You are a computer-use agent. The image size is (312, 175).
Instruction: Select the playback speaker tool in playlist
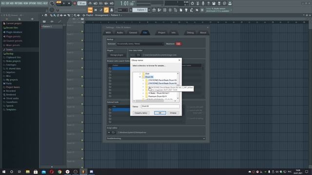78,15
